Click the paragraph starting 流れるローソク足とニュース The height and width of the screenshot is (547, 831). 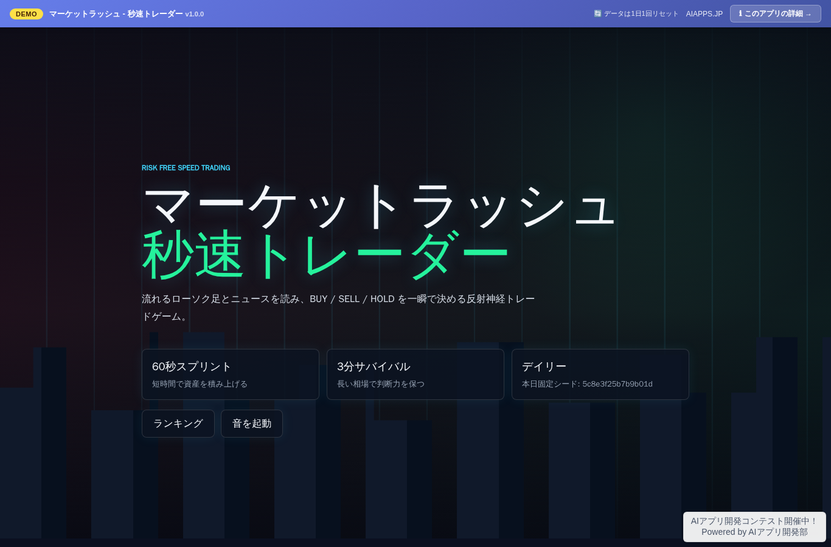click(338, 308)
